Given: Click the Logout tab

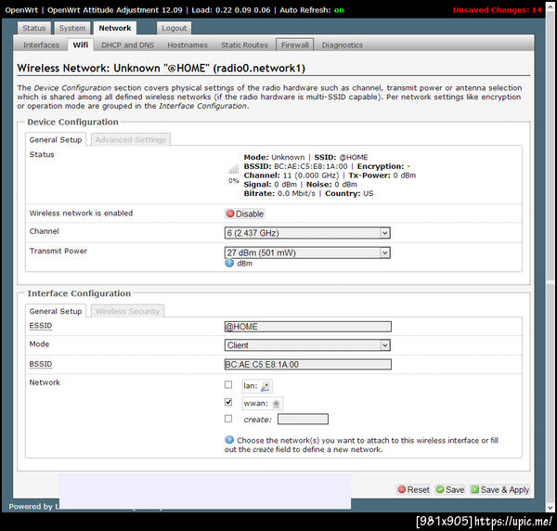Looking at the screenshot, I should click(175, 28).
